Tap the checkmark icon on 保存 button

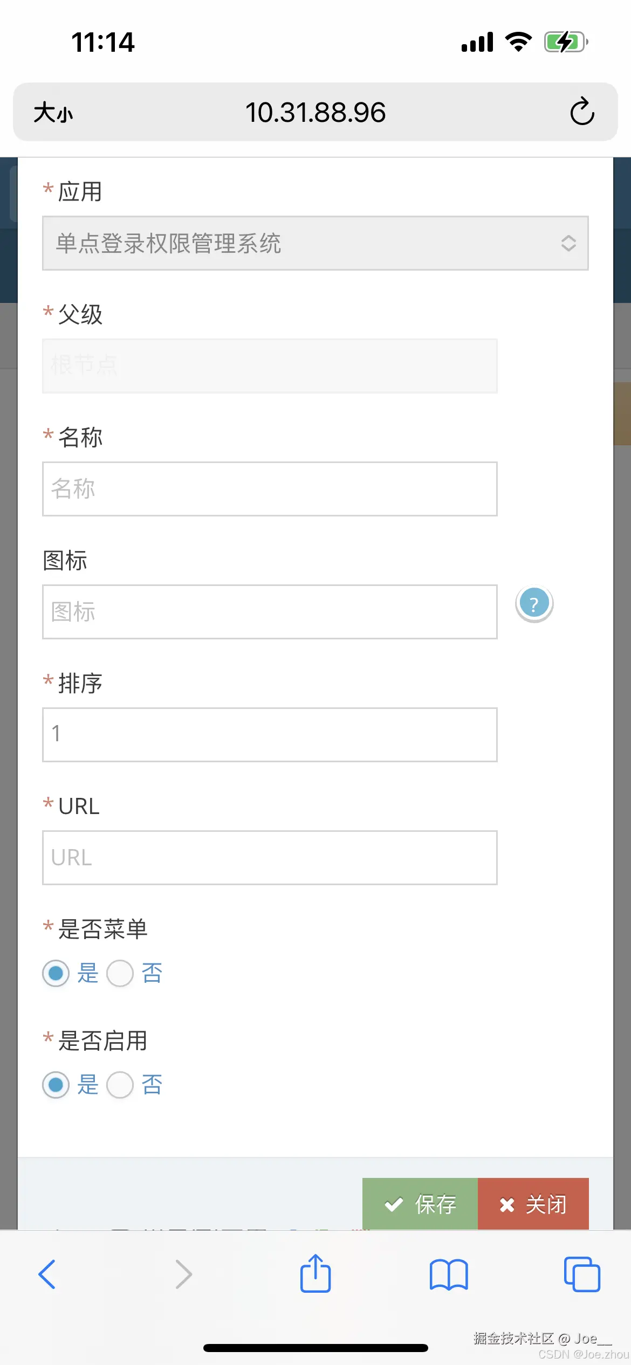[x=394, y=1204]
